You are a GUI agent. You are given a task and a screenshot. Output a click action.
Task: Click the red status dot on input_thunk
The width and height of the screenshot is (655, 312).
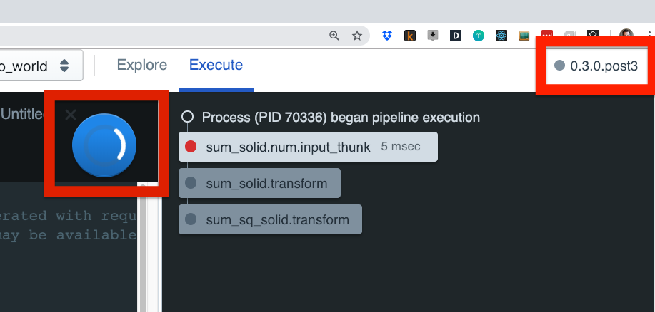click(191, 146)
